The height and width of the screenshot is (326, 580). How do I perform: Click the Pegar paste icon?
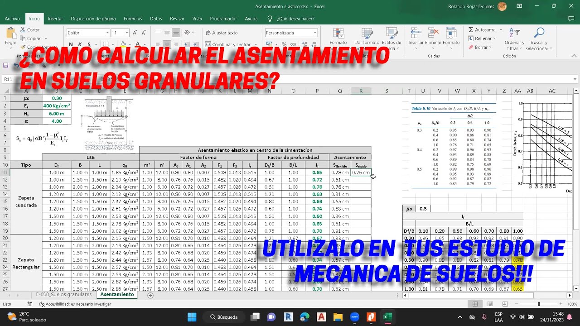point(10,34)
